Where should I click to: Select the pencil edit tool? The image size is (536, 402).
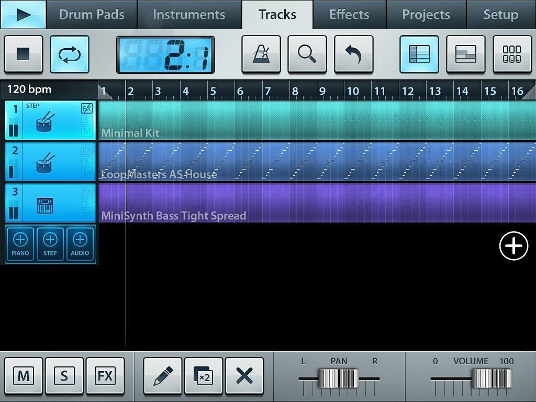click(x=163, y=376)
